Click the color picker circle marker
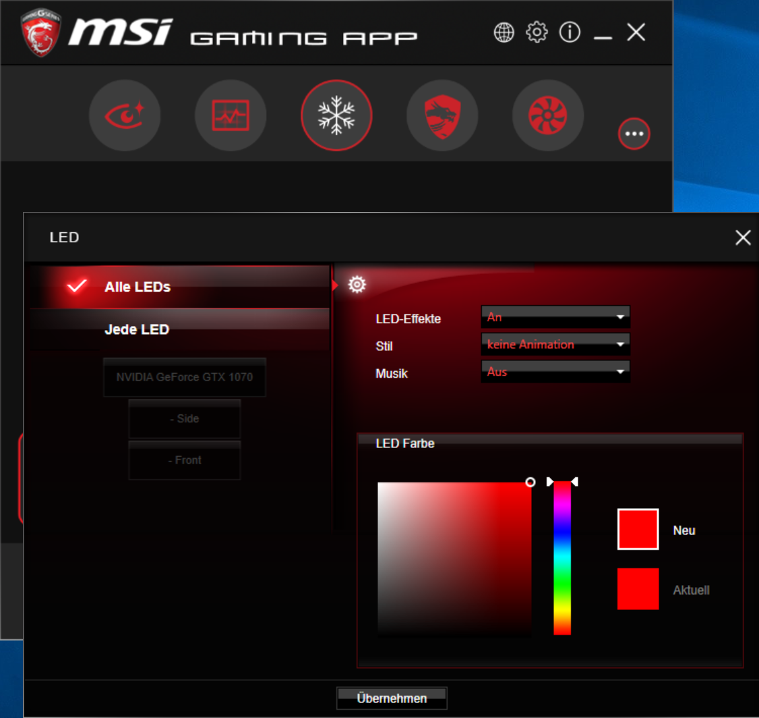This screenshot has height=718, width=759. (530, 482)
